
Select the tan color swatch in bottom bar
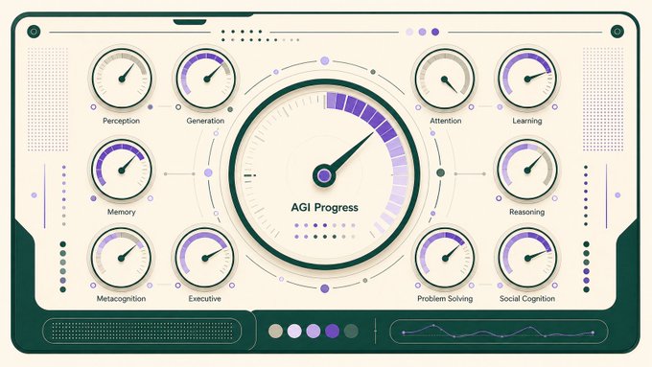(x=276, y=332)
